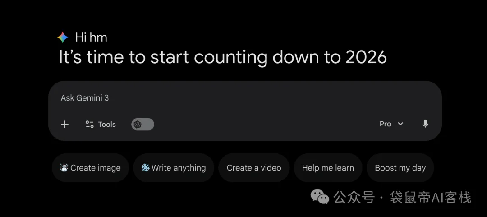Screen dimensions: 487x217
Task: Choose the Boost my day chip
Action: click(400, 168)
